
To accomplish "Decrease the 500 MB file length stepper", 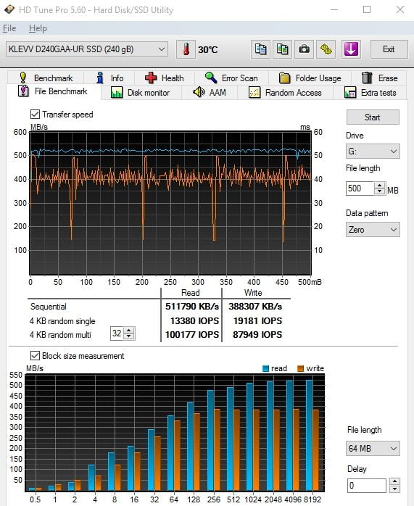I will 380,191.
